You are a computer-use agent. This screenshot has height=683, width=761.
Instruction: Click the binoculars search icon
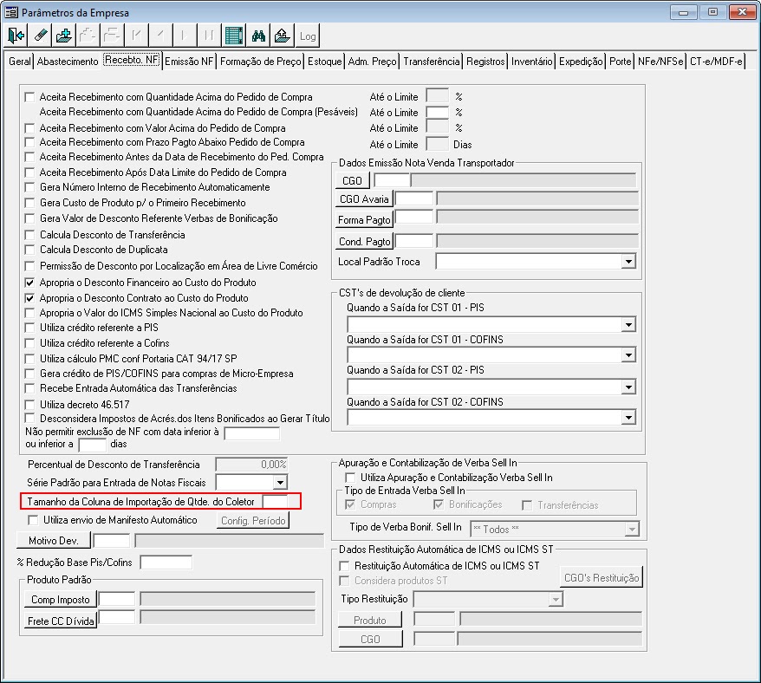pyautogui.click(x=258, y=36)
